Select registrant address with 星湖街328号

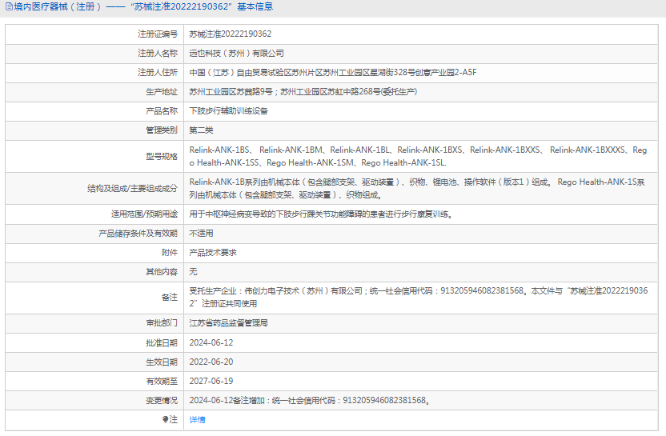[x=332, y=72]
